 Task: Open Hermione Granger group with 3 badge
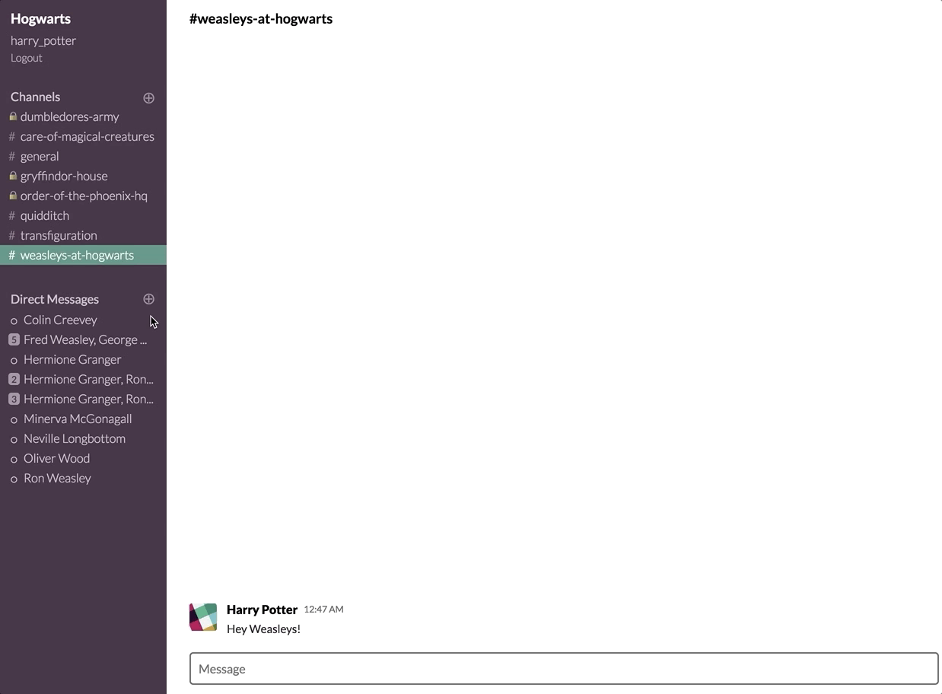point(83,399)
